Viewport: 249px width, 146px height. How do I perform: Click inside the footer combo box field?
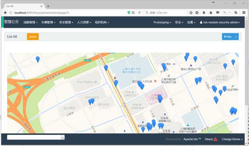34,137
